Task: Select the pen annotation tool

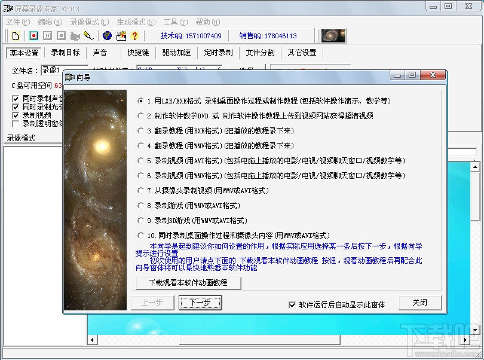Action: tap(87, 36)
